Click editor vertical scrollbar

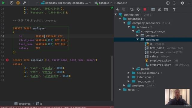(112, 78)
